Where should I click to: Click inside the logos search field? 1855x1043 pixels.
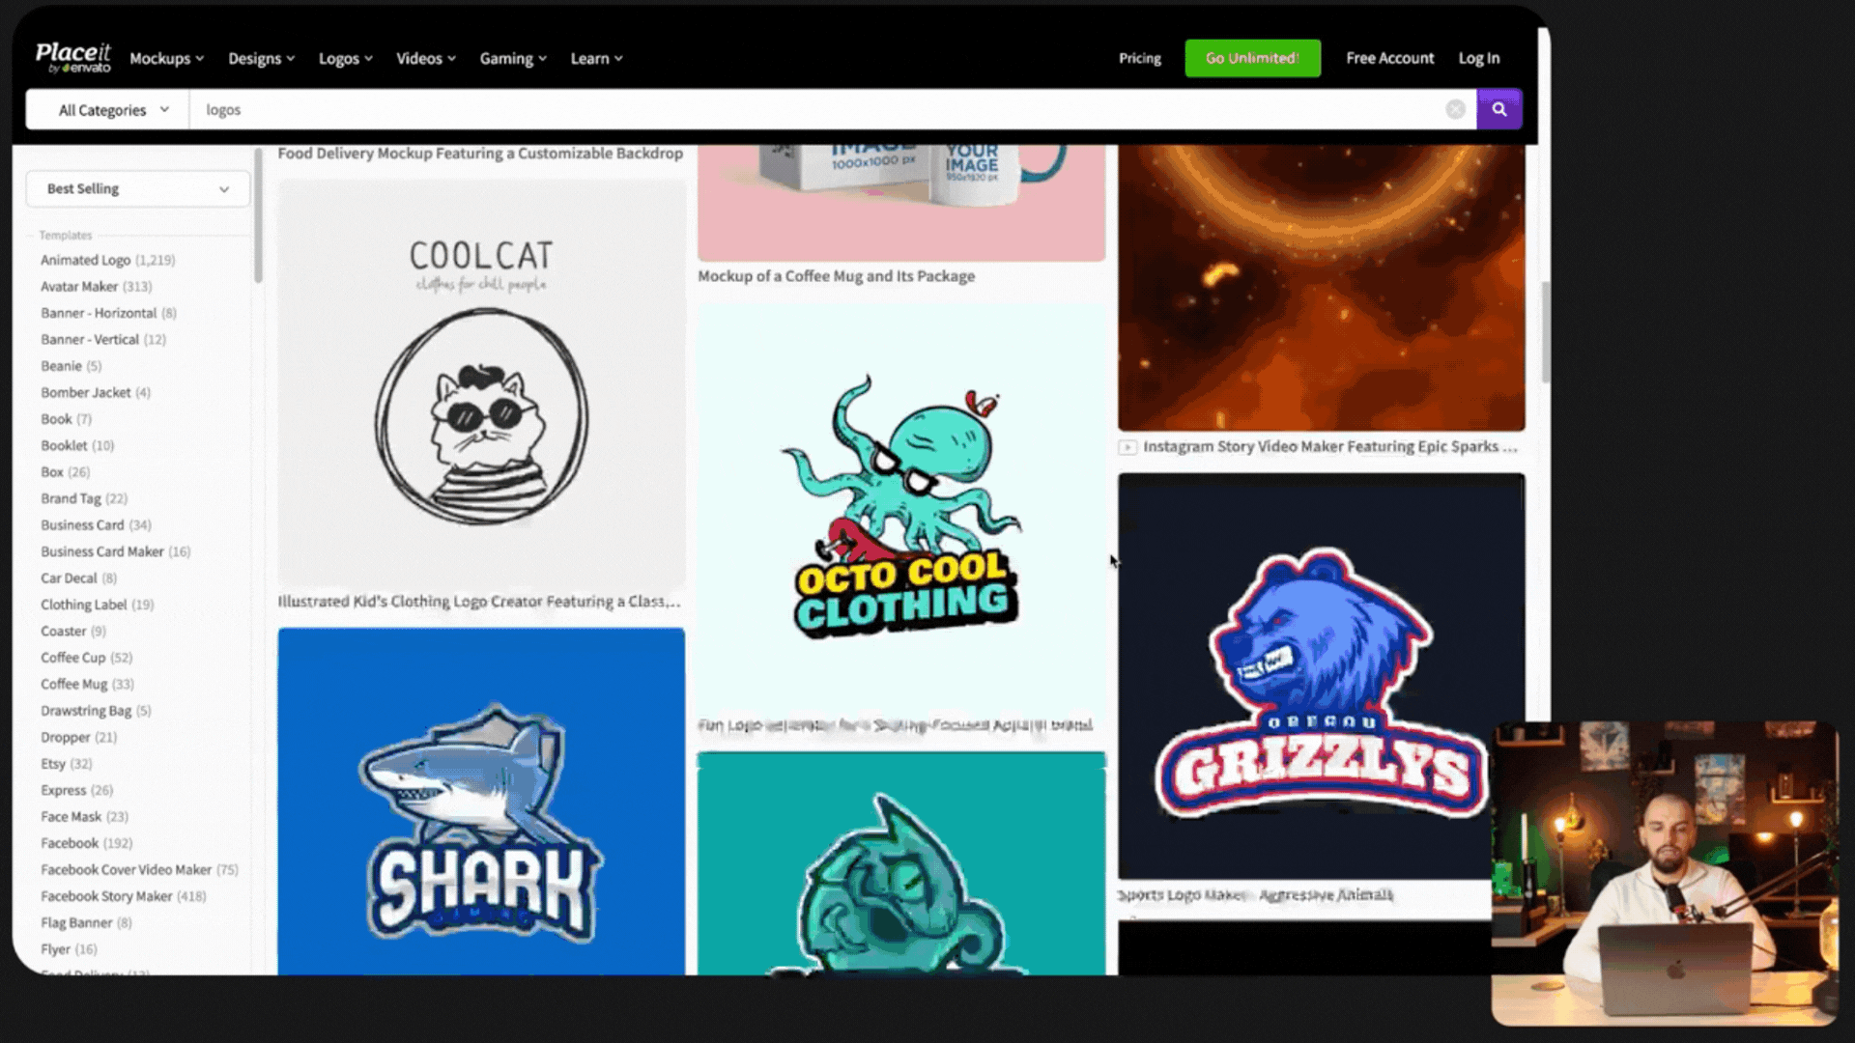coord(812,110)
